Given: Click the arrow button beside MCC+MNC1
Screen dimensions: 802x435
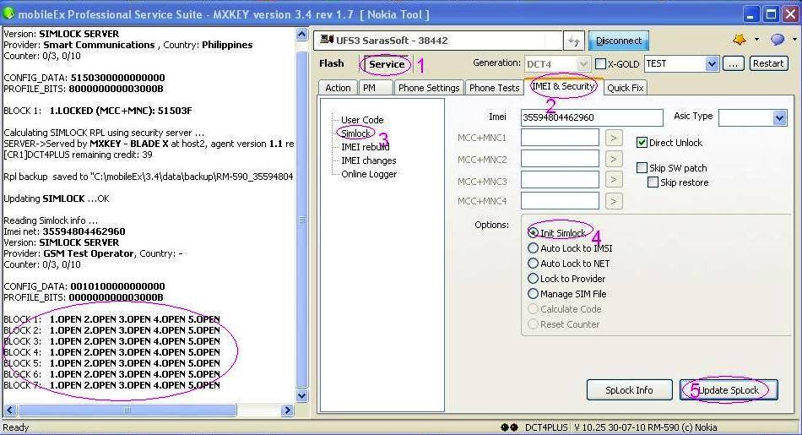Looking at the screenshot, I should click(x=614, y=137).
